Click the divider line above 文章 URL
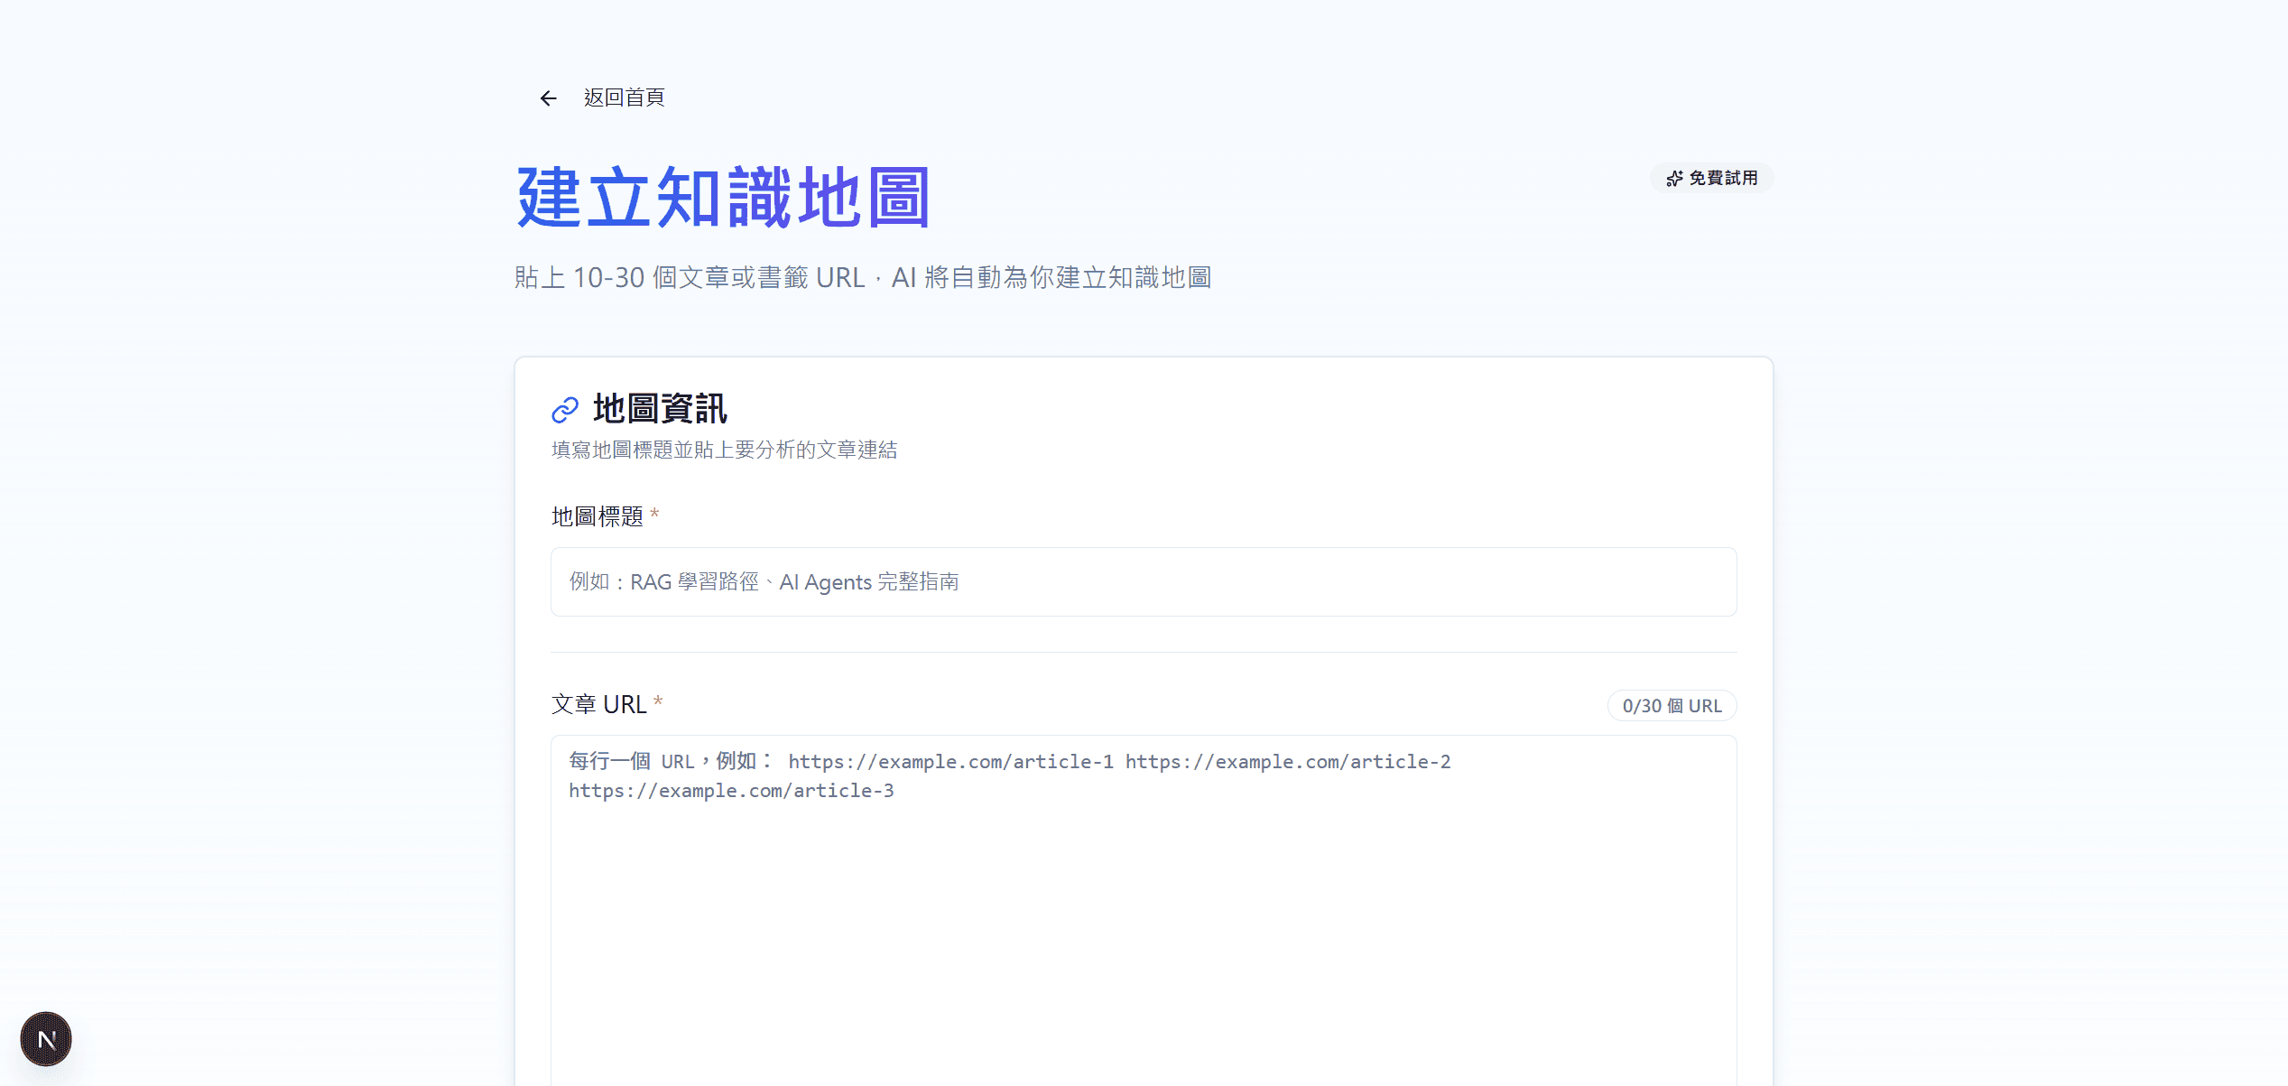Screen dimensions: 2288x1086 1143,652
